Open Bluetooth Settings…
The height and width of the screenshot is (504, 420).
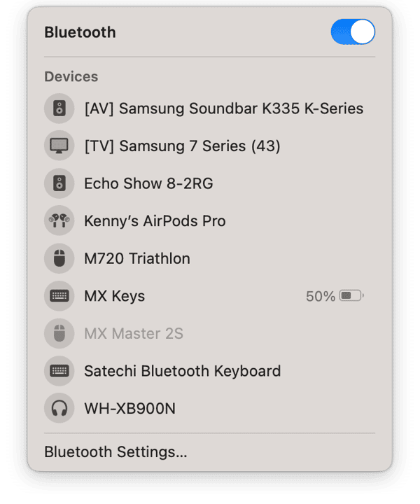tap(115, 452)
